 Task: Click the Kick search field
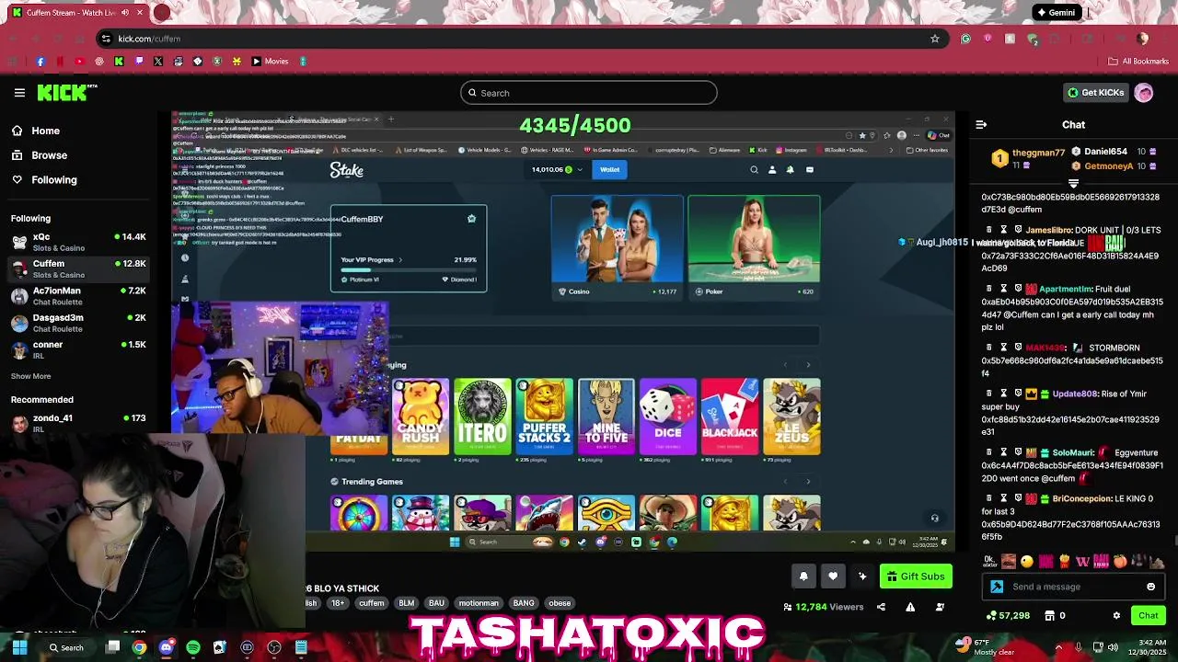pyautogui.click(x=588, y=93)
